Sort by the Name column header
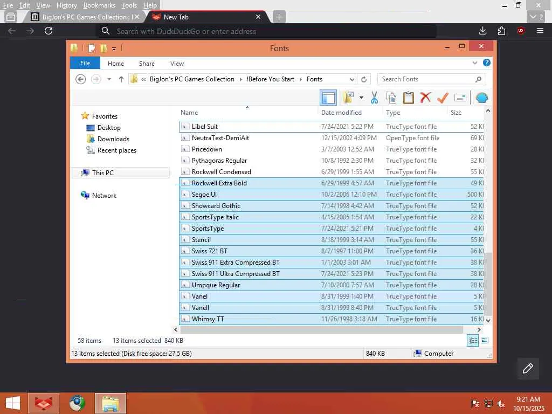 click(248, 113)
